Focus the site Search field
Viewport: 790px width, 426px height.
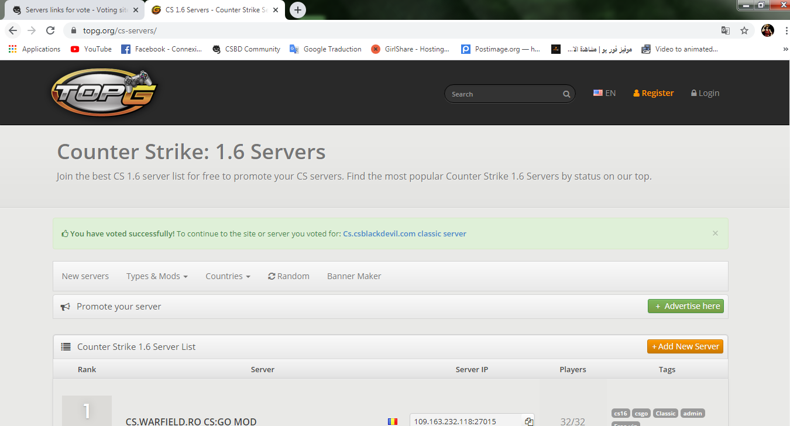[x=510, y=94]
